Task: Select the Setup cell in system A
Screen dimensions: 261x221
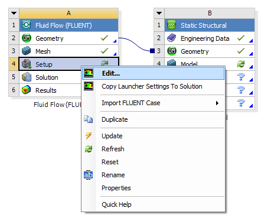Action: pos(68,64)
